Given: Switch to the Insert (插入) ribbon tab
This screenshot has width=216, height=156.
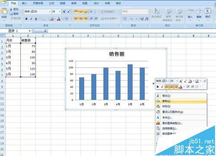Looking at the screenshot, I should (24, 3).
